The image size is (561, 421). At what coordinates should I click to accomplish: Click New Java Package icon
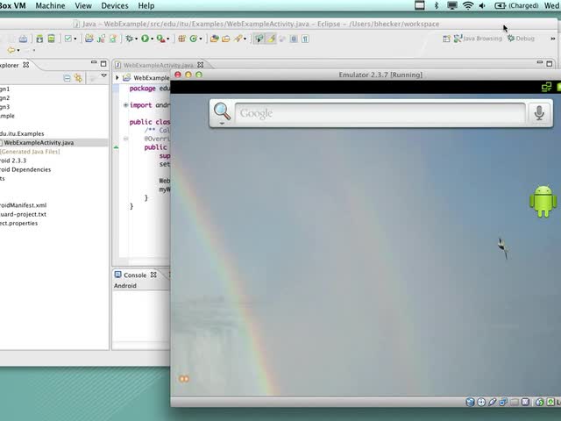pyautogui.click(x=181, y=39)
